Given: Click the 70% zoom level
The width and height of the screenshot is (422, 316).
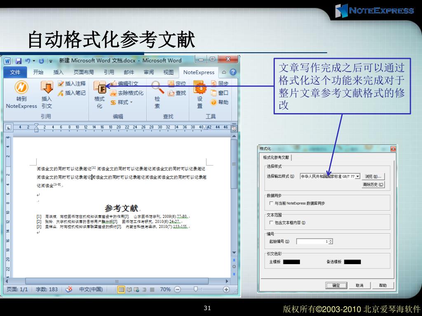Looking at the screenshot, I should tap(165, 289).
